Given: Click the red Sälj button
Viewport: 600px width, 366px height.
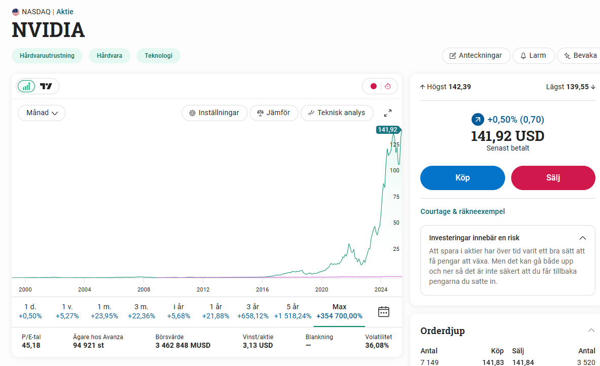Looking at the screenshot, I should [553, 177].
